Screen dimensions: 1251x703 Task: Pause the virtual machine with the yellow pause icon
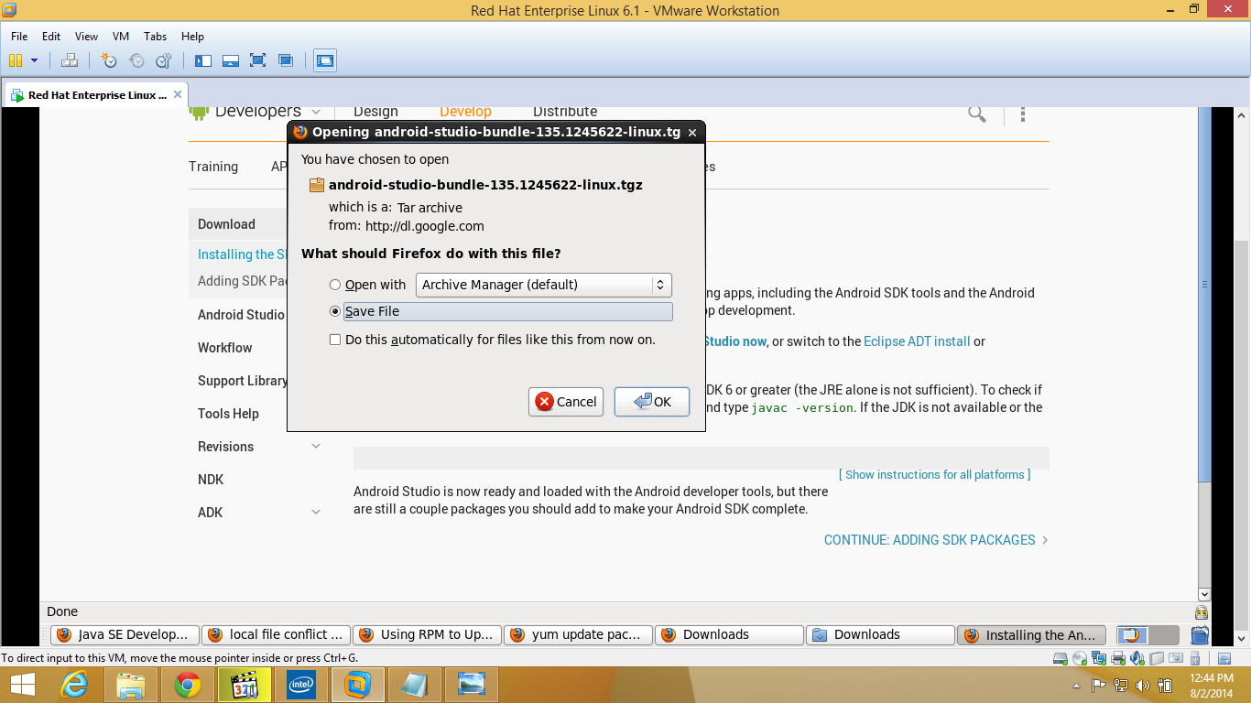[x=16, y=60]
